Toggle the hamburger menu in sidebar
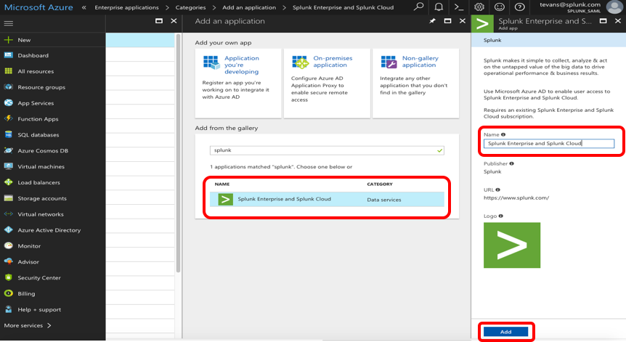Image resolution: width=626 pixels, height=342 pixels. pos(9,23)
